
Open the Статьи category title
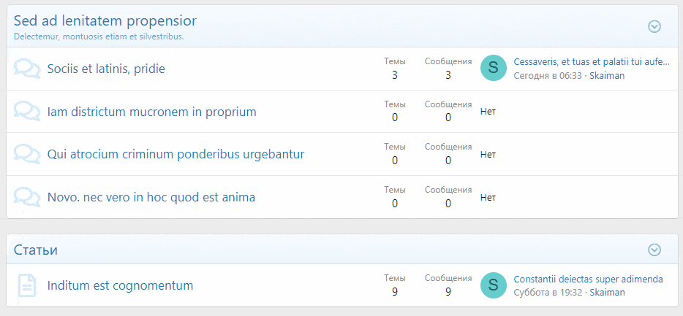[36, 250]
